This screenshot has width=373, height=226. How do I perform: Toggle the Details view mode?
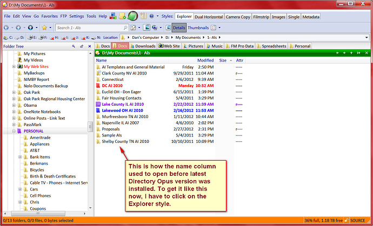tap(179, 28)
